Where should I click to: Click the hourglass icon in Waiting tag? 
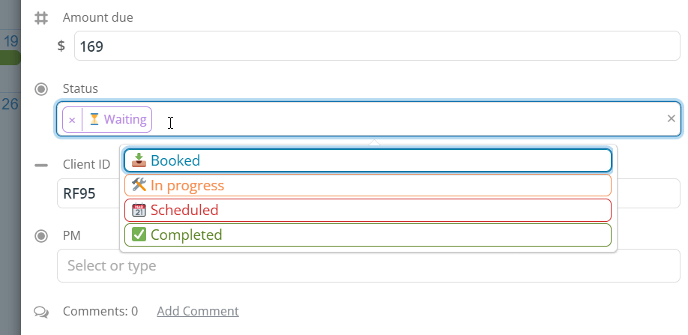[x=94, y=119]
